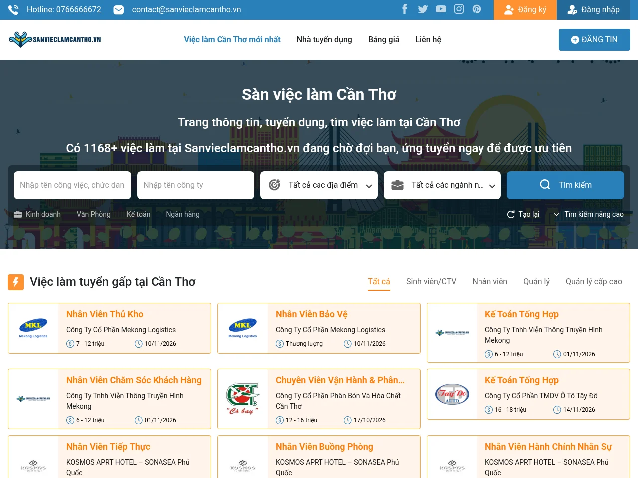Open Nhân Viên Buồng Phòng job title

click(x=324, y=447)
